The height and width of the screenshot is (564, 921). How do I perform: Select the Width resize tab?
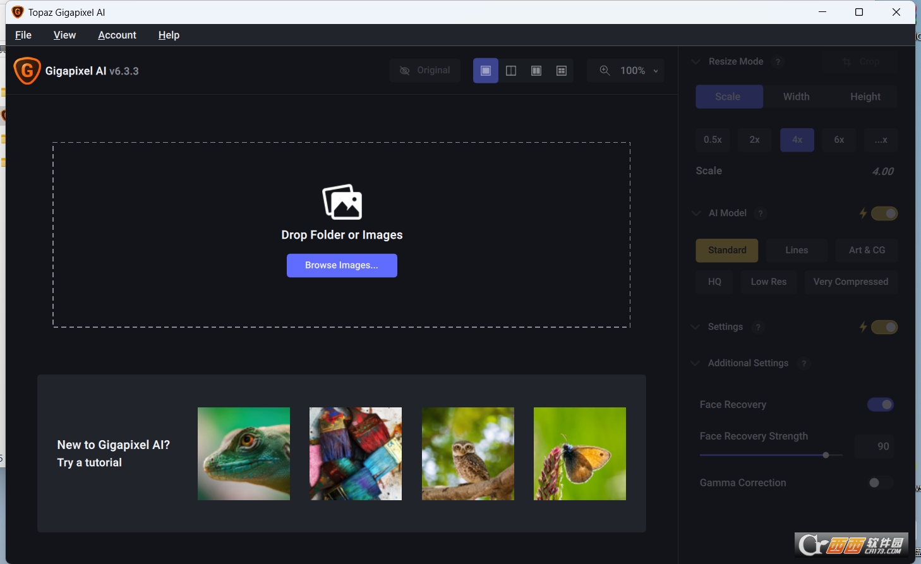[x=797, y=97]
